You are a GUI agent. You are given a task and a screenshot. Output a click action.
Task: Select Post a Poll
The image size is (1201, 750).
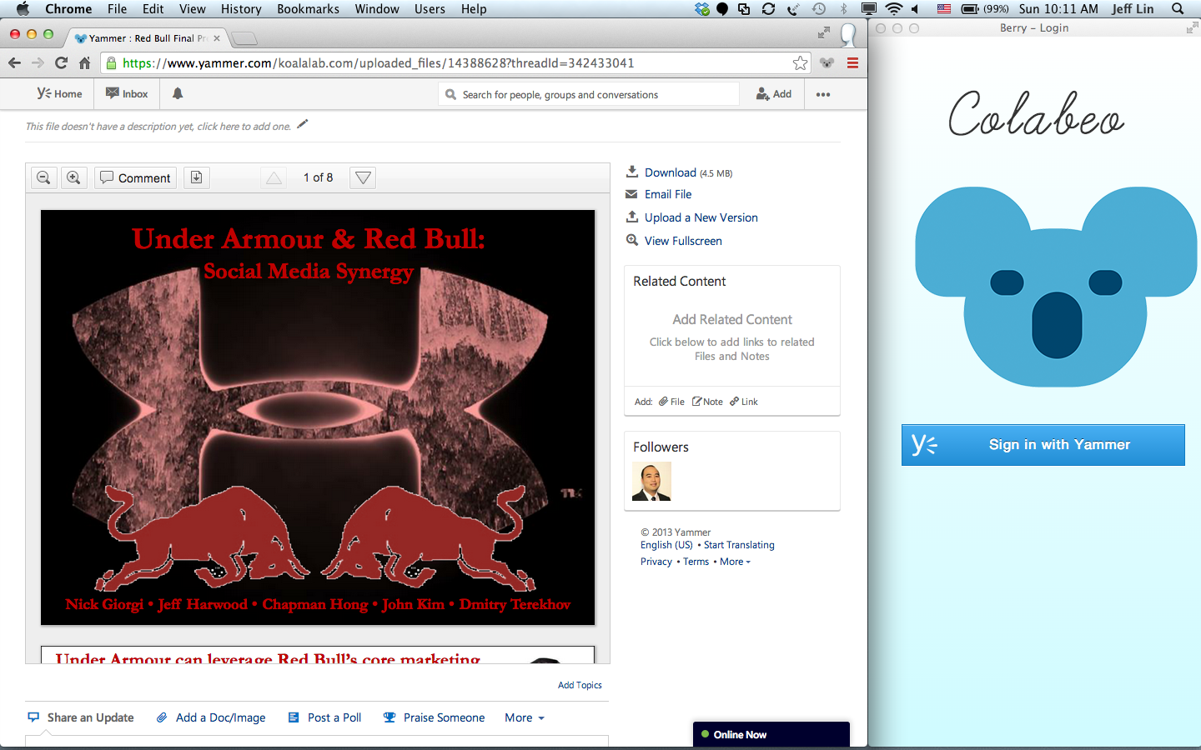pos(324,717)
